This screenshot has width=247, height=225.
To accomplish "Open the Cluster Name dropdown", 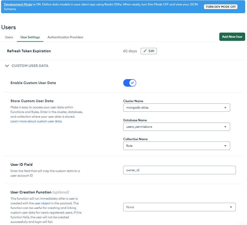I will coord(176,108).
